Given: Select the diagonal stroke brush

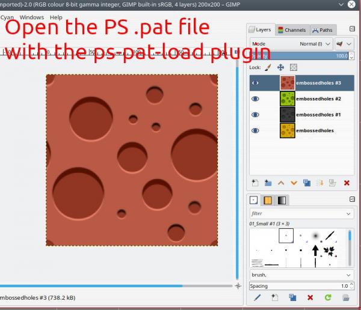Looking at the screenshot, I should coord(330,236).
